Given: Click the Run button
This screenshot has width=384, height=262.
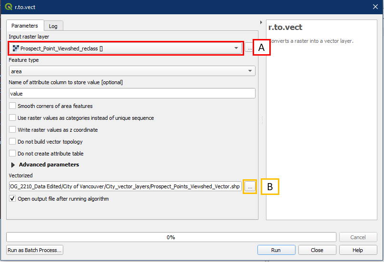Looking at the screenshot, I should coord(276,250).
